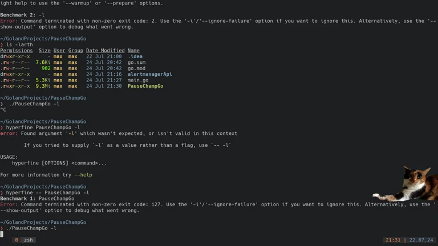The height and width of the screenshot is (246, 438).
Task: Click the "ls -larth" command line
Action: (19, 44)
